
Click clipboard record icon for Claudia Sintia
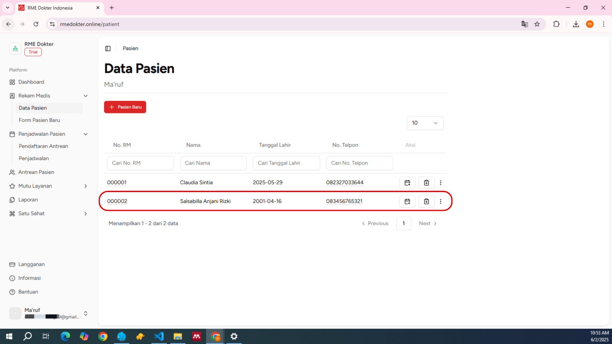426,183
